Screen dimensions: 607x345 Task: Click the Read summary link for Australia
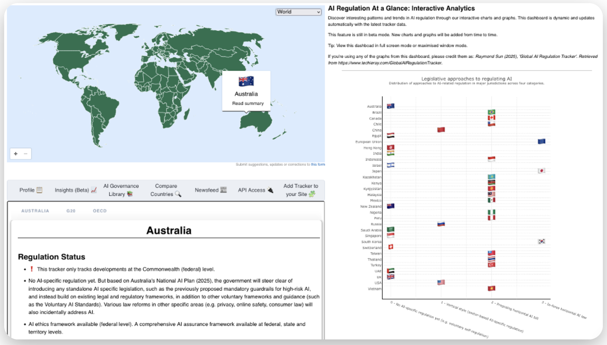[x=248, y=103]
